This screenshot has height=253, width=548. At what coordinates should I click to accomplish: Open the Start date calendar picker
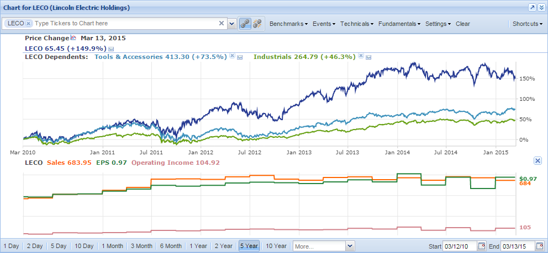click(x=482, y=246)
